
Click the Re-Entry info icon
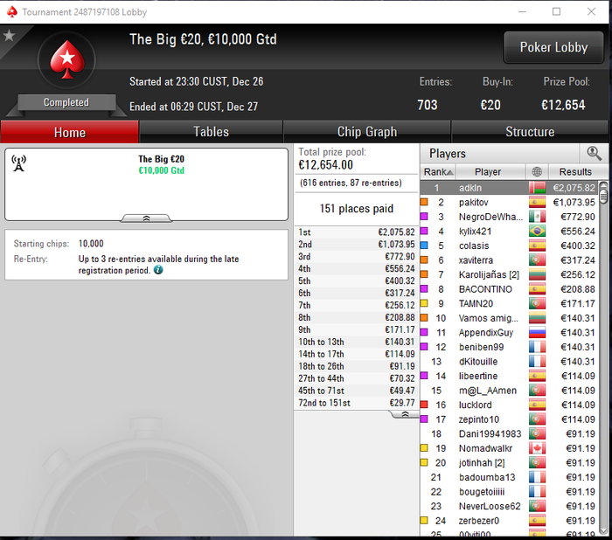tap(158, 270)
